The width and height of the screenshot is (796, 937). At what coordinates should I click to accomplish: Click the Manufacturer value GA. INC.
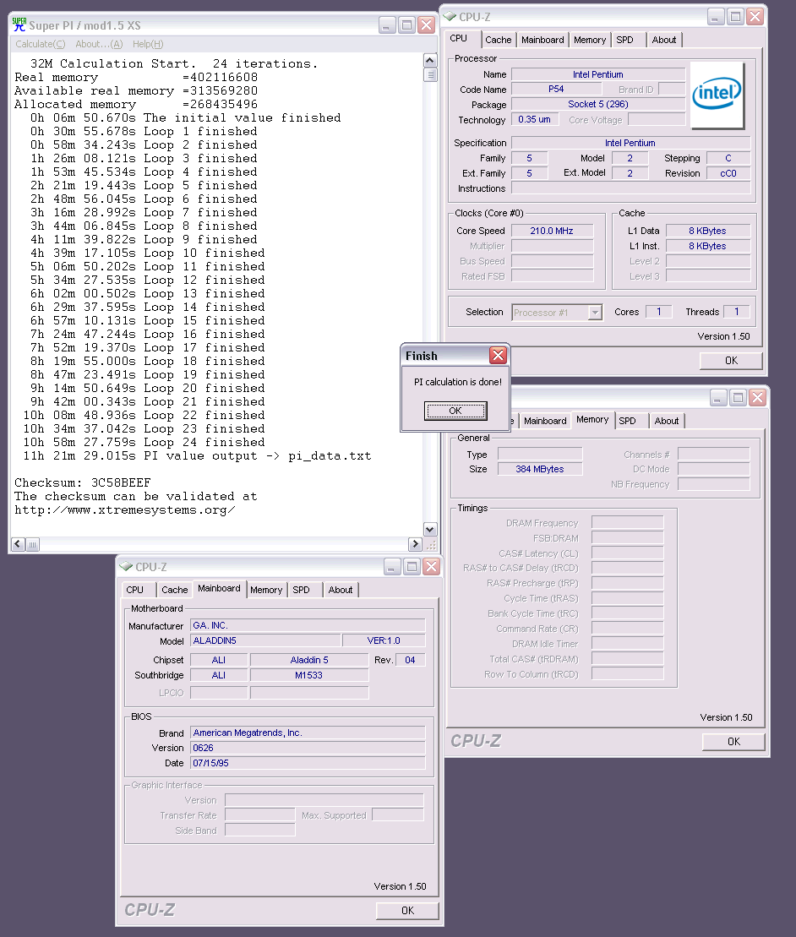(x=308, y=626)
